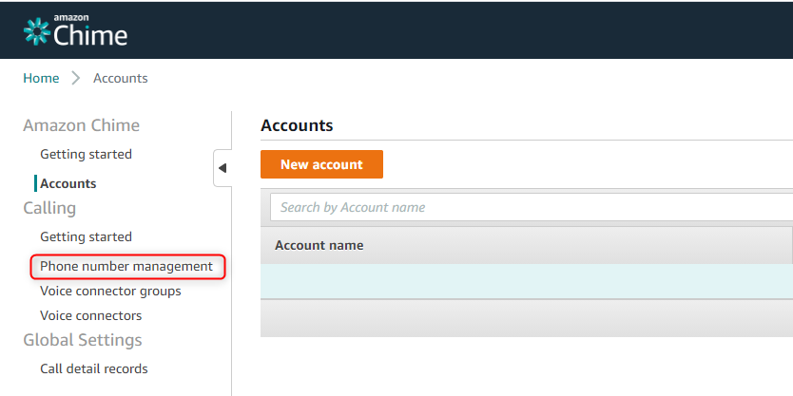Open Phone number management

[126, 266]
